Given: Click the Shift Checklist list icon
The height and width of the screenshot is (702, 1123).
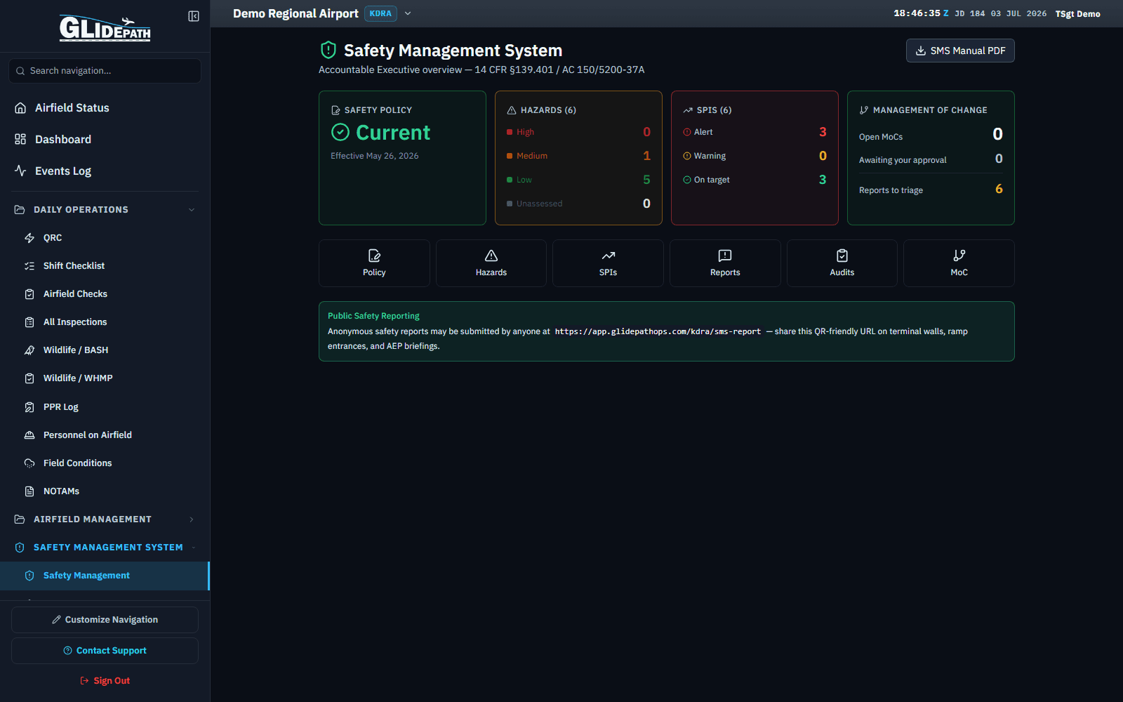Looking at the screenshot, I should [x=29, y=266].
